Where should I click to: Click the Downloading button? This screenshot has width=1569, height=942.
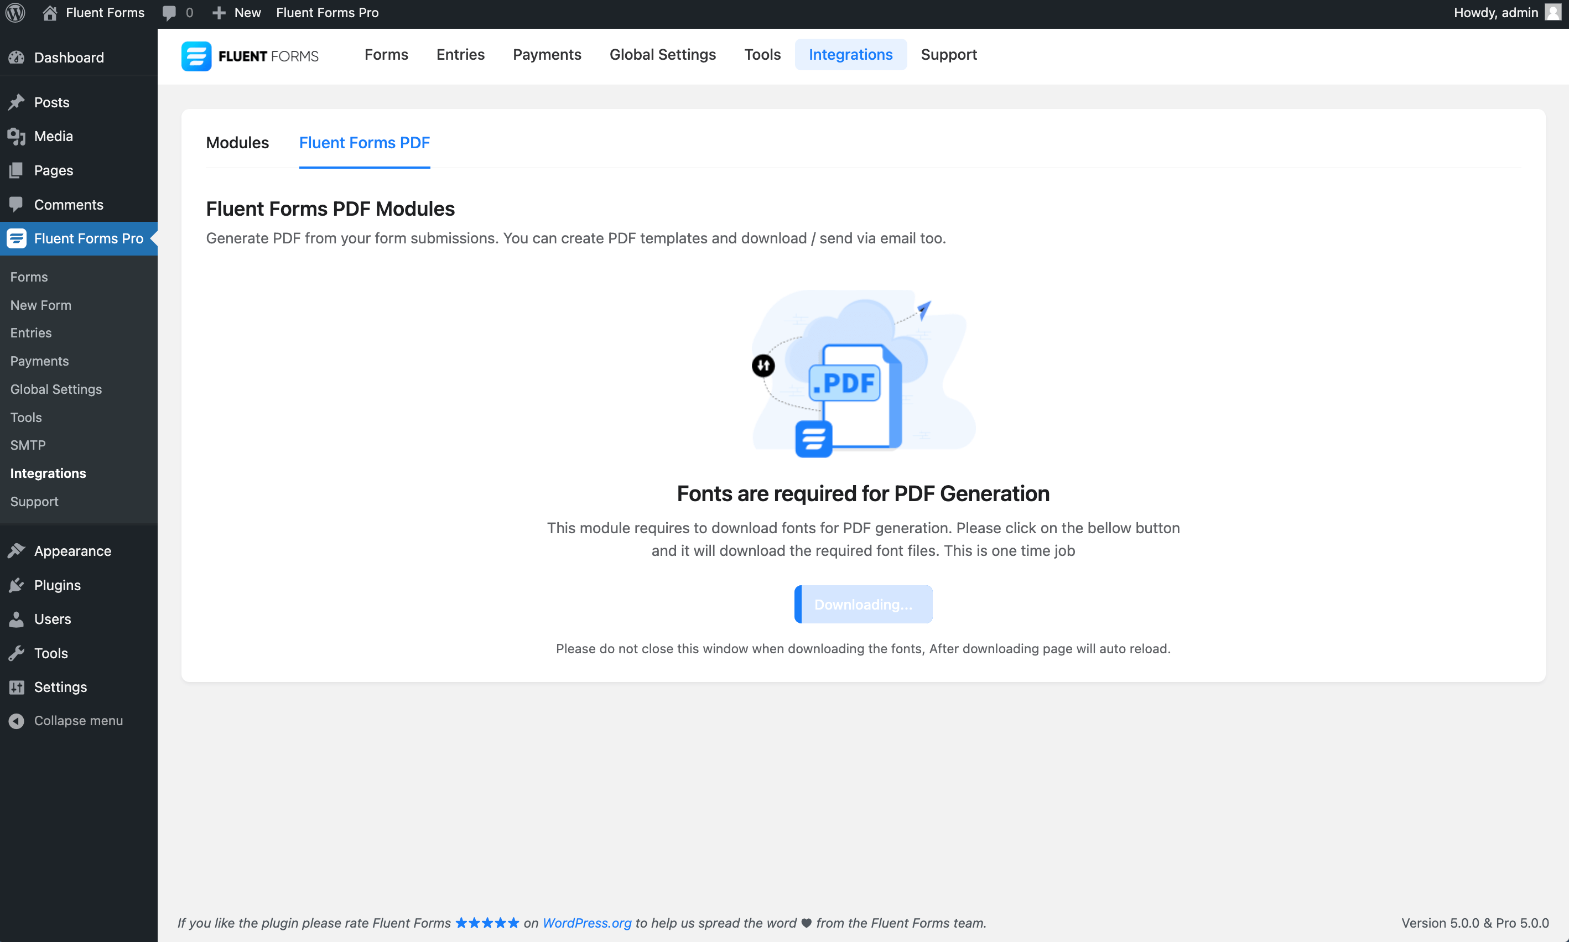coord(863,605)
